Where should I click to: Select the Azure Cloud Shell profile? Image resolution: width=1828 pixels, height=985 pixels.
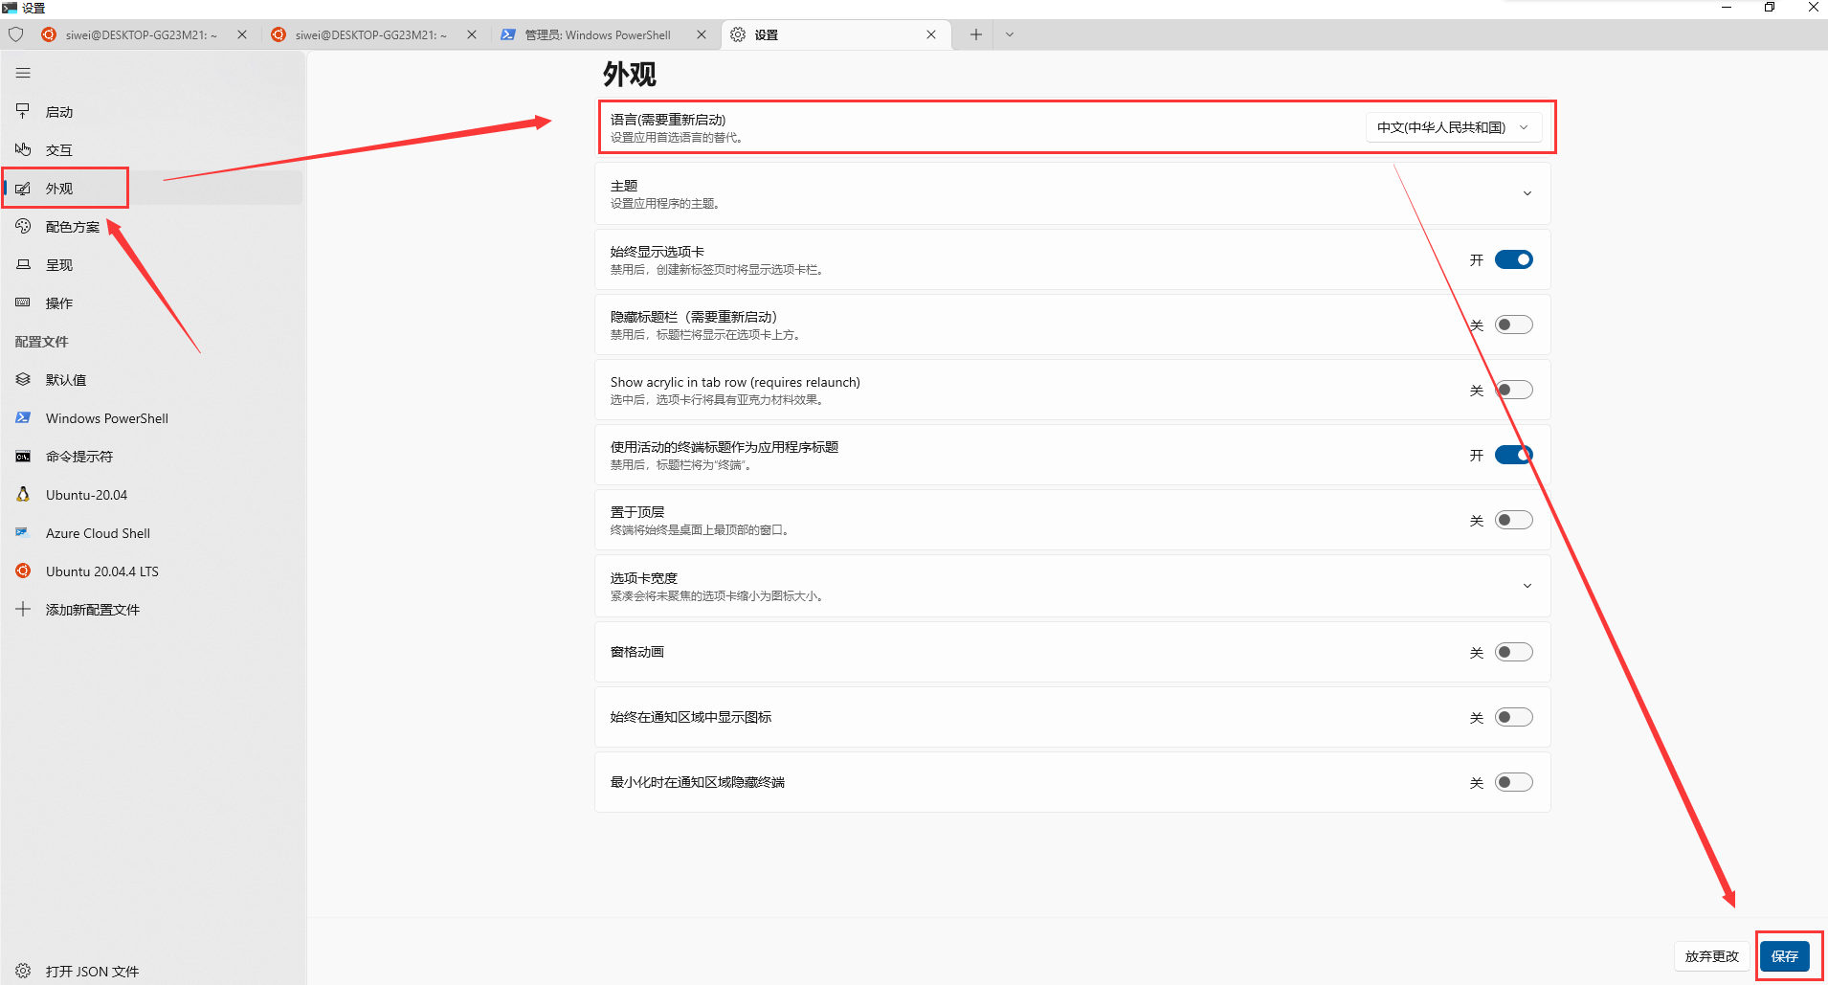pyautogui.click(x=153, y=533)
